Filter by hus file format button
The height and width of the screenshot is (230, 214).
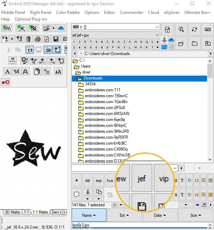click(110, 180)
